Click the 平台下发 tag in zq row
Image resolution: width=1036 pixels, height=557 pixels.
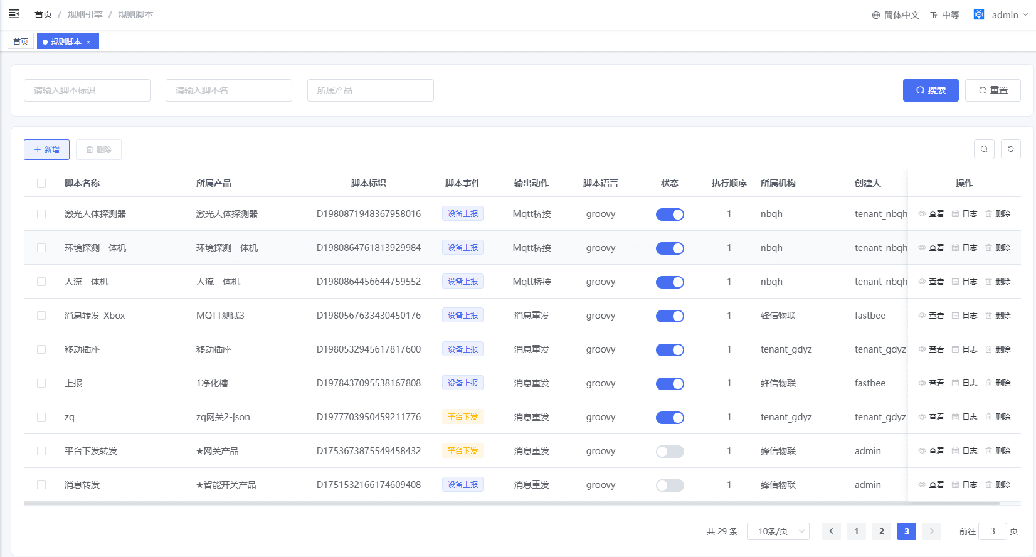click(463, 417)
